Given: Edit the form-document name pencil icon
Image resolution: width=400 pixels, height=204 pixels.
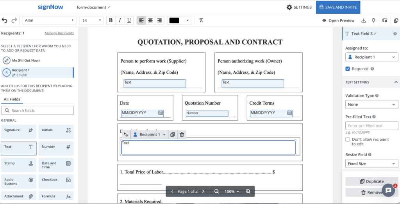Looking at the screenshot, I should click(x=109, y=7).
